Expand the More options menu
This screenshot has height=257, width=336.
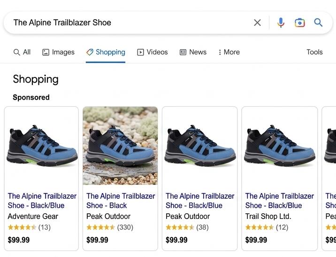pos(229,52)
